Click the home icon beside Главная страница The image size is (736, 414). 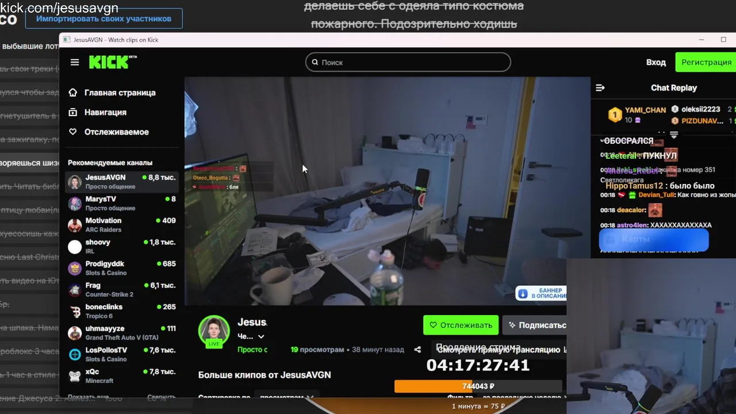click(x=72, y=93)
